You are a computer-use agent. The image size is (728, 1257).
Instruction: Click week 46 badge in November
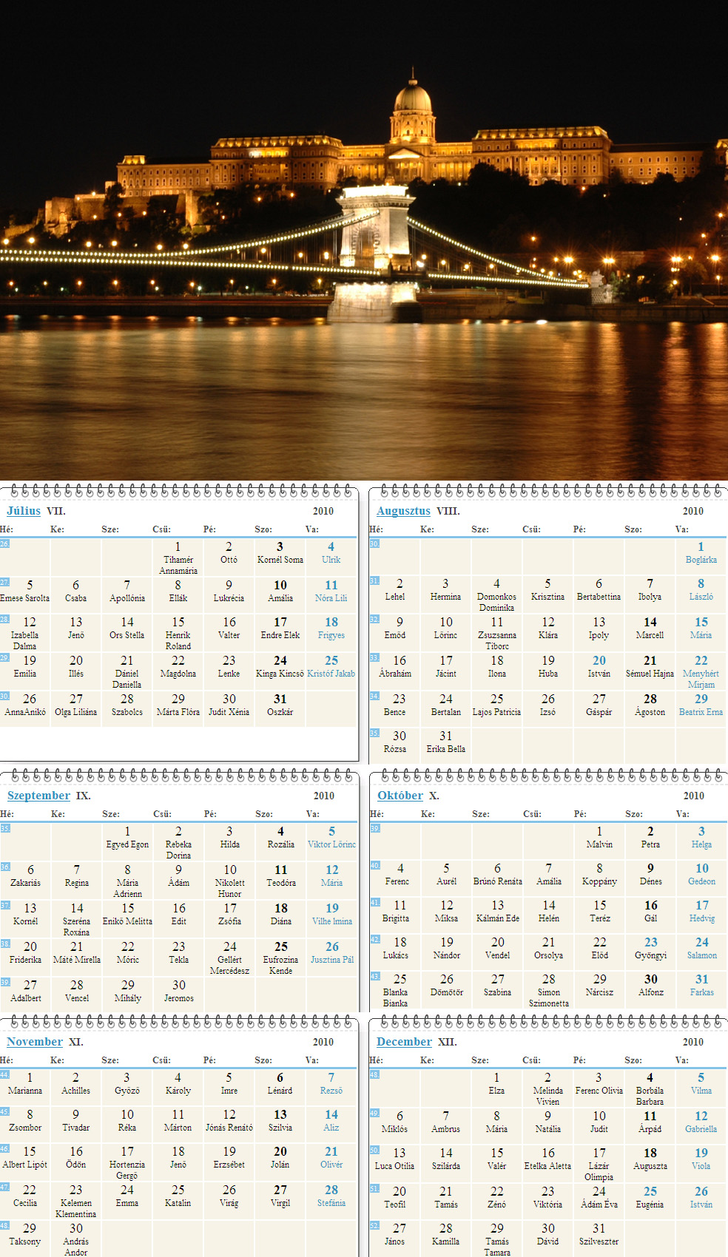pyautogui.click(x=4, y=1148)
